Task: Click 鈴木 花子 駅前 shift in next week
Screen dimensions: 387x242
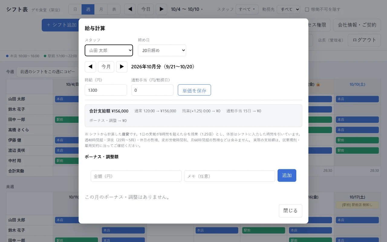Action: (x=263, y=230)
